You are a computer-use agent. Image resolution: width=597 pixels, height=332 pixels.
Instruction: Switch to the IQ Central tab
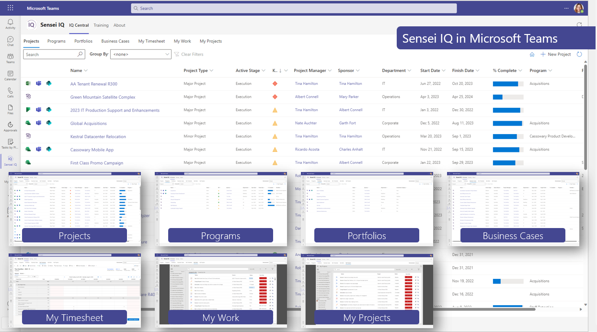(x=79, y=25)
